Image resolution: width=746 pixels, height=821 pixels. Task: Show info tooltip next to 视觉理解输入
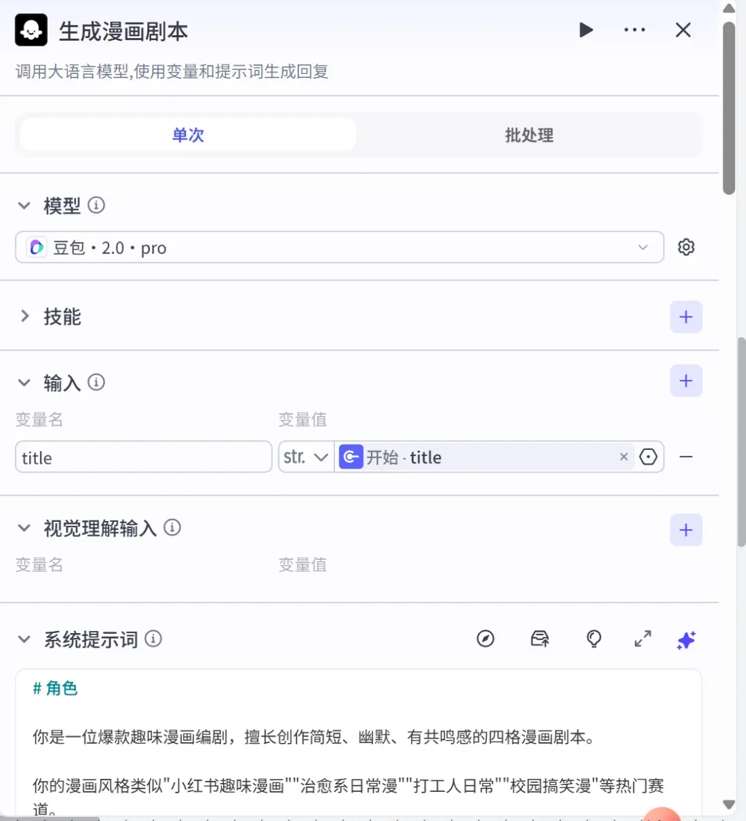[172, 527]
